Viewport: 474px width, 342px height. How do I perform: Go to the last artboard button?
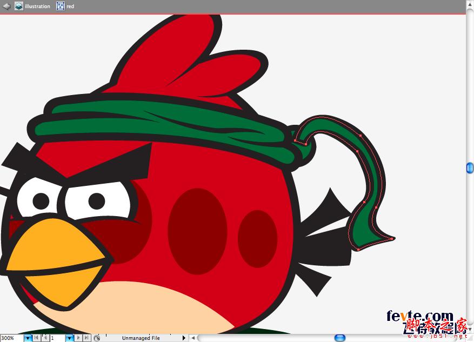87,338
